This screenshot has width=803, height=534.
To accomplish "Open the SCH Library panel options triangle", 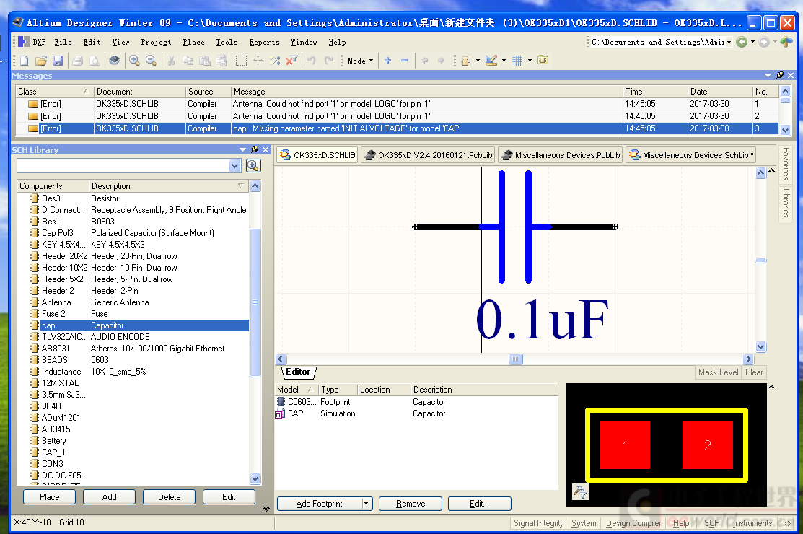I will tap(242, 149).
